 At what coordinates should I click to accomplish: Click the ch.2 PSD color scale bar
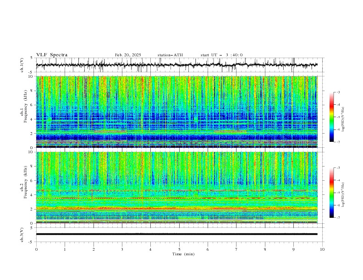[x=331, y=193]
